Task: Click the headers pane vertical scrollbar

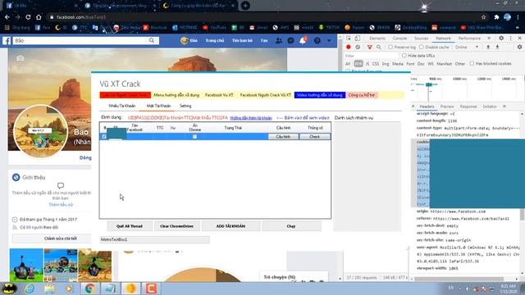Action: click(522, 214)
